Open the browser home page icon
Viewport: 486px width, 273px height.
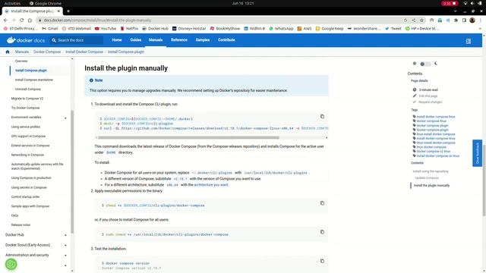point(30,20)
